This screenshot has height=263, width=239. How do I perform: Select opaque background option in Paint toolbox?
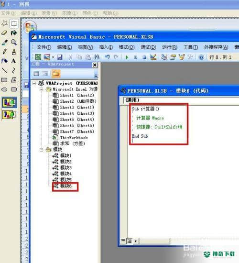click(x=10, y=102)
